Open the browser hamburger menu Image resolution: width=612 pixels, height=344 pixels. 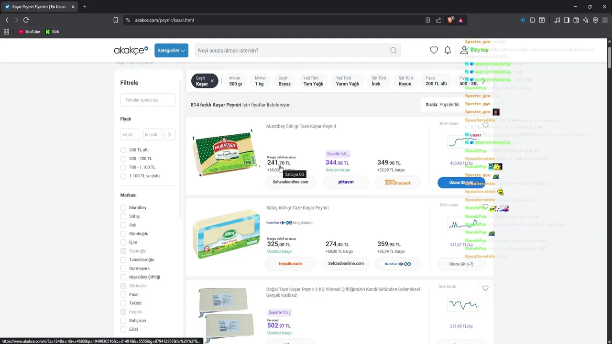click(x=605, y=20)
